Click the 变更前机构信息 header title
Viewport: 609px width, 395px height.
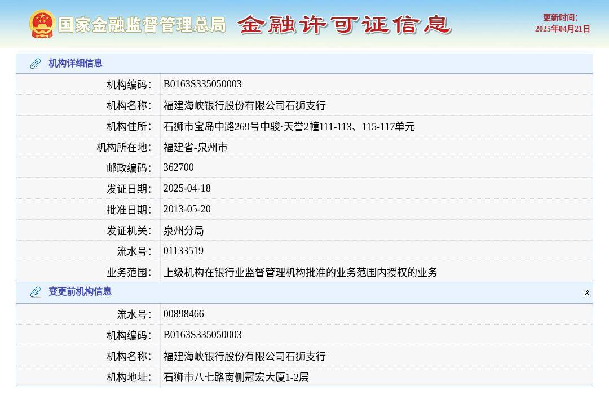tap(80, 291)
